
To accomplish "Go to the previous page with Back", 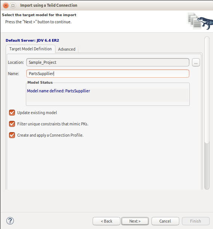I will [106, 221].
